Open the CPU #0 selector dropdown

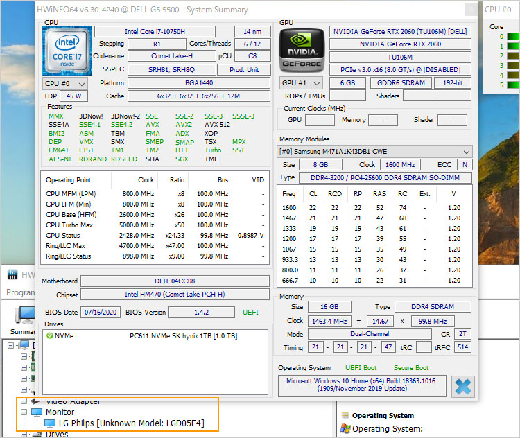point(65,84)
